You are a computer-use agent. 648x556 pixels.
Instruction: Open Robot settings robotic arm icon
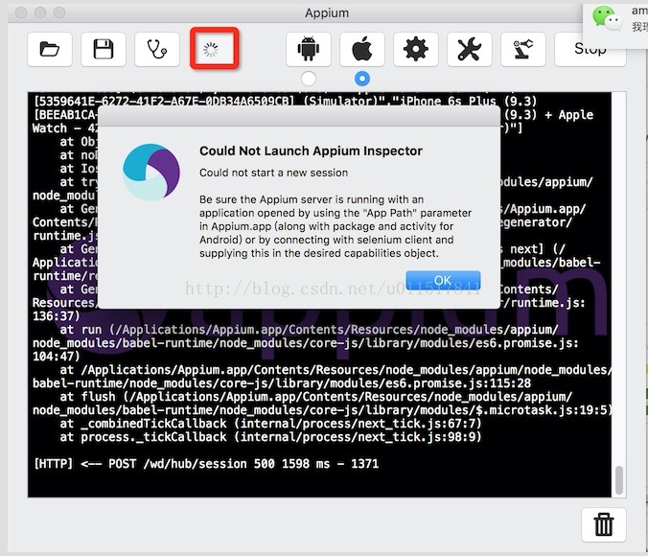point(523,50)
